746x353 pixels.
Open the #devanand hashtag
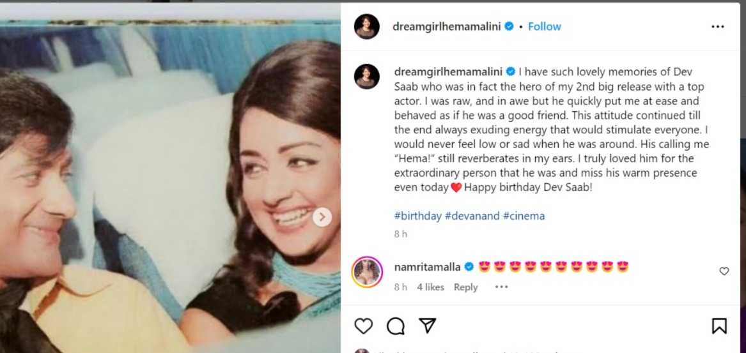(473, 216)
